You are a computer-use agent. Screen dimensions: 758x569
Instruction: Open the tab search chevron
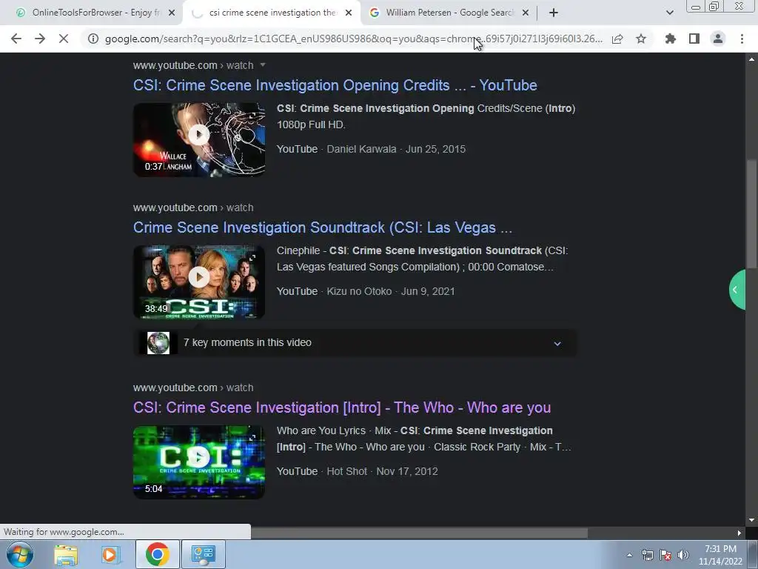tap(669, 13)
